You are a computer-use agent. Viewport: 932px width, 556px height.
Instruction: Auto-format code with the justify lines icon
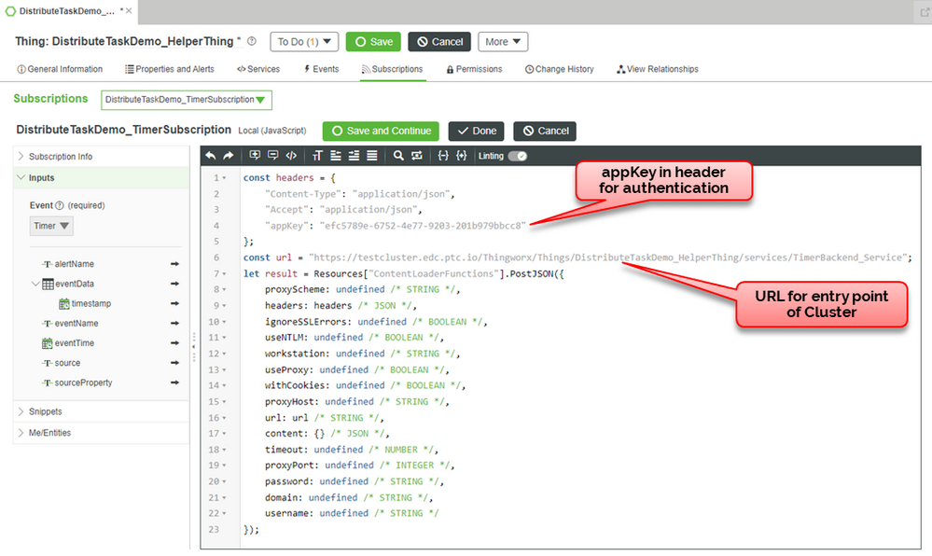tap(372, 156)
